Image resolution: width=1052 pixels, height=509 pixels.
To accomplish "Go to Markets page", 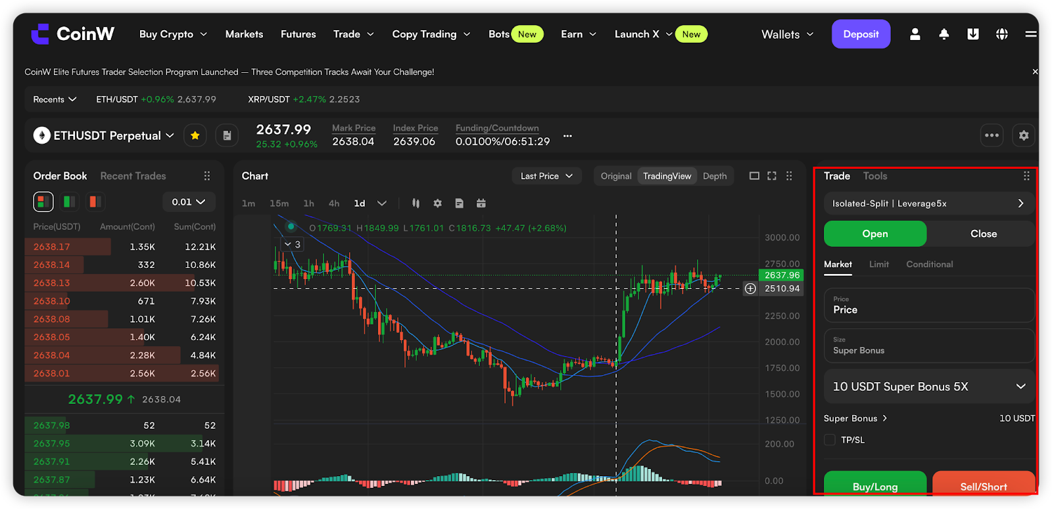I will point(244,34).
